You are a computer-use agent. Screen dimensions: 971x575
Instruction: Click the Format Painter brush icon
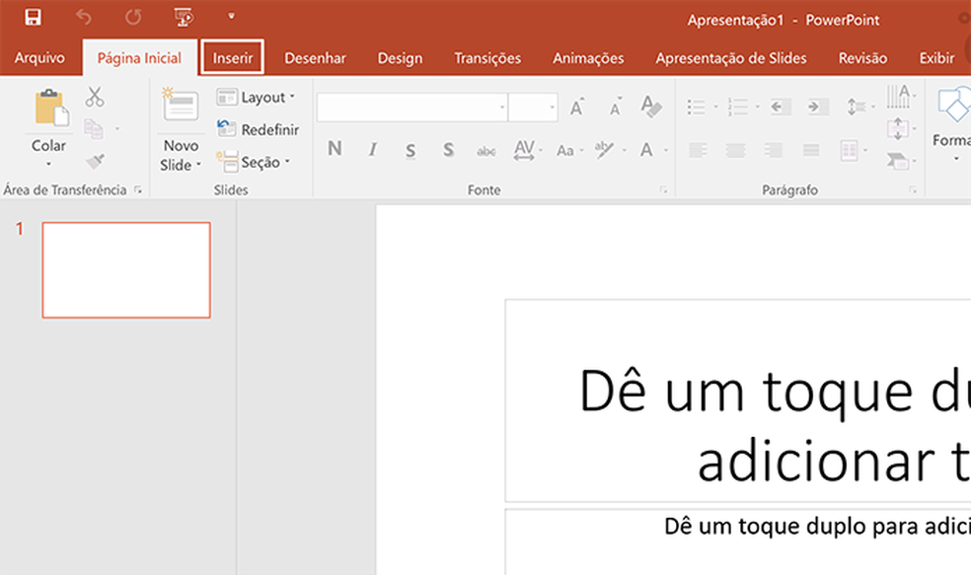tap(95, 161)
